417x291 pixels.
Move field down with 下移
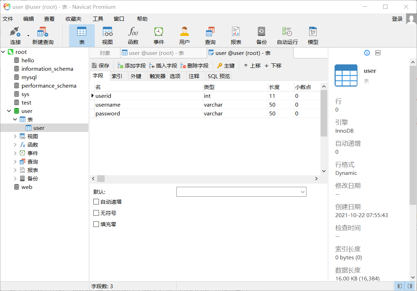(x=273, y=66)
